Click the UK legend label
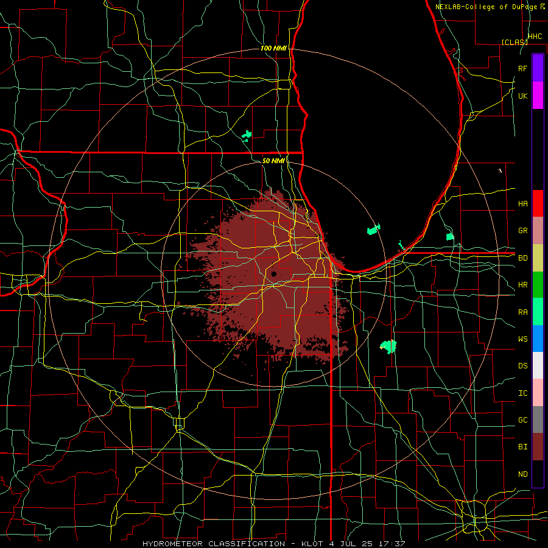The width and height of the screenshot is (548, 548). click(x=522, y=96)
